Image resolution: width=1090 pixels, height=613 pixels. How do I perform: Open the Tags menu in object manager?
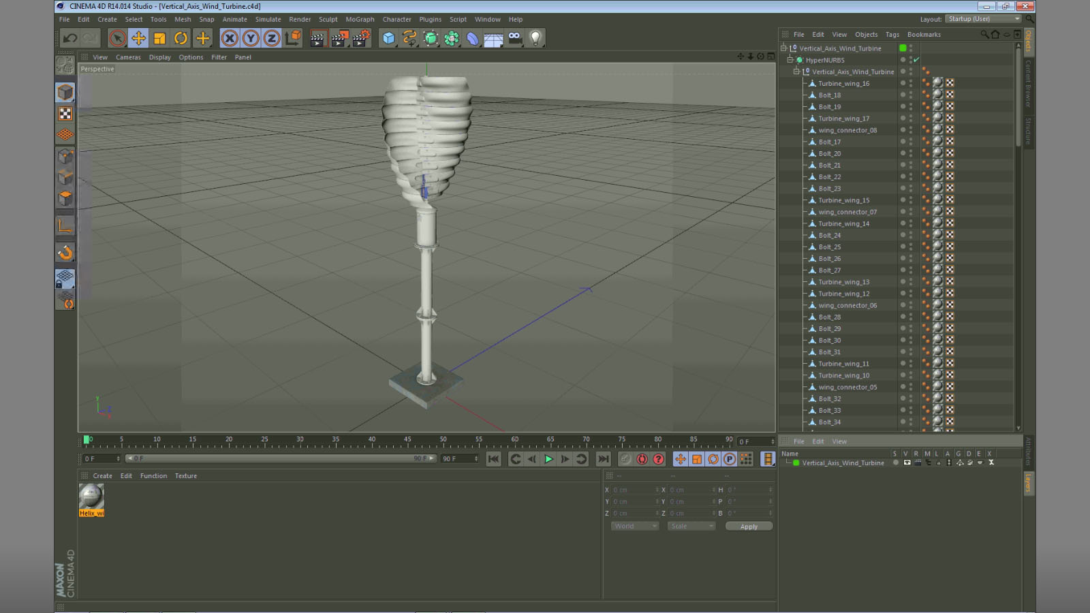coord(892,35)
